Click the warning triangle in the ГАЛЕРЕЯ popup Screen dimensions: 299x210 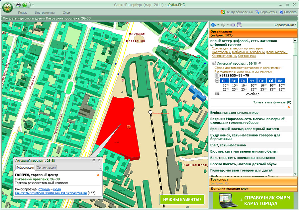point(98,175)
